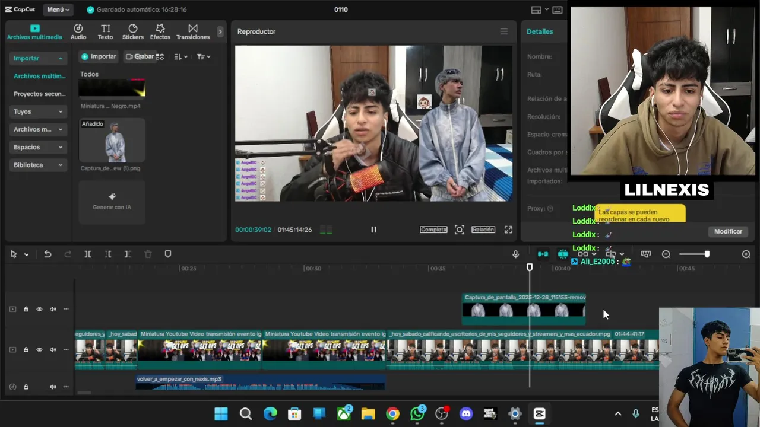Open the Texto tab
The image size is (760, 427).
[105, 32]
